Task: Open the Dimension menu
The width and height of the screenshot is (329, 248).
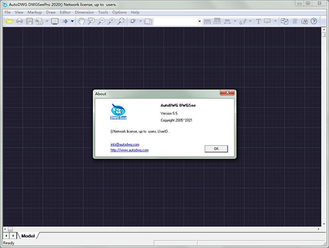Action: [84, 12]
